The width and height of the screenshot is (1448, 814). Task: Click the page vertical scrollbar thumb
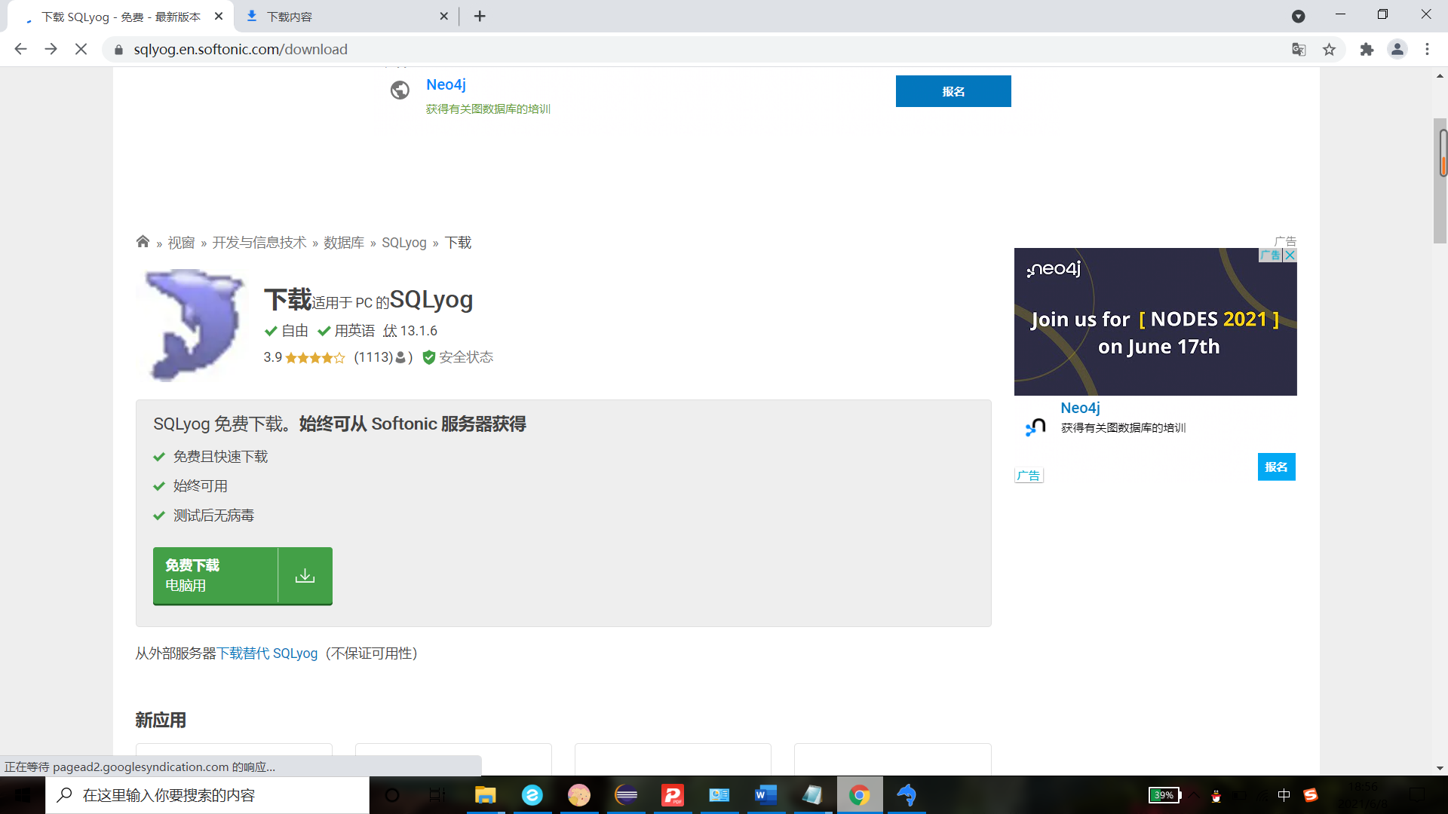coord(1440,181)
